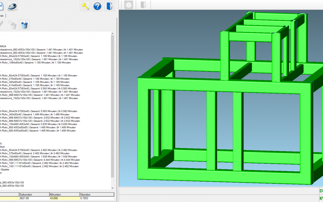Select the K-Rohr_1084x80x40 list entry
The height and width of the screenshot is (202, 323).
click(35, 63)
